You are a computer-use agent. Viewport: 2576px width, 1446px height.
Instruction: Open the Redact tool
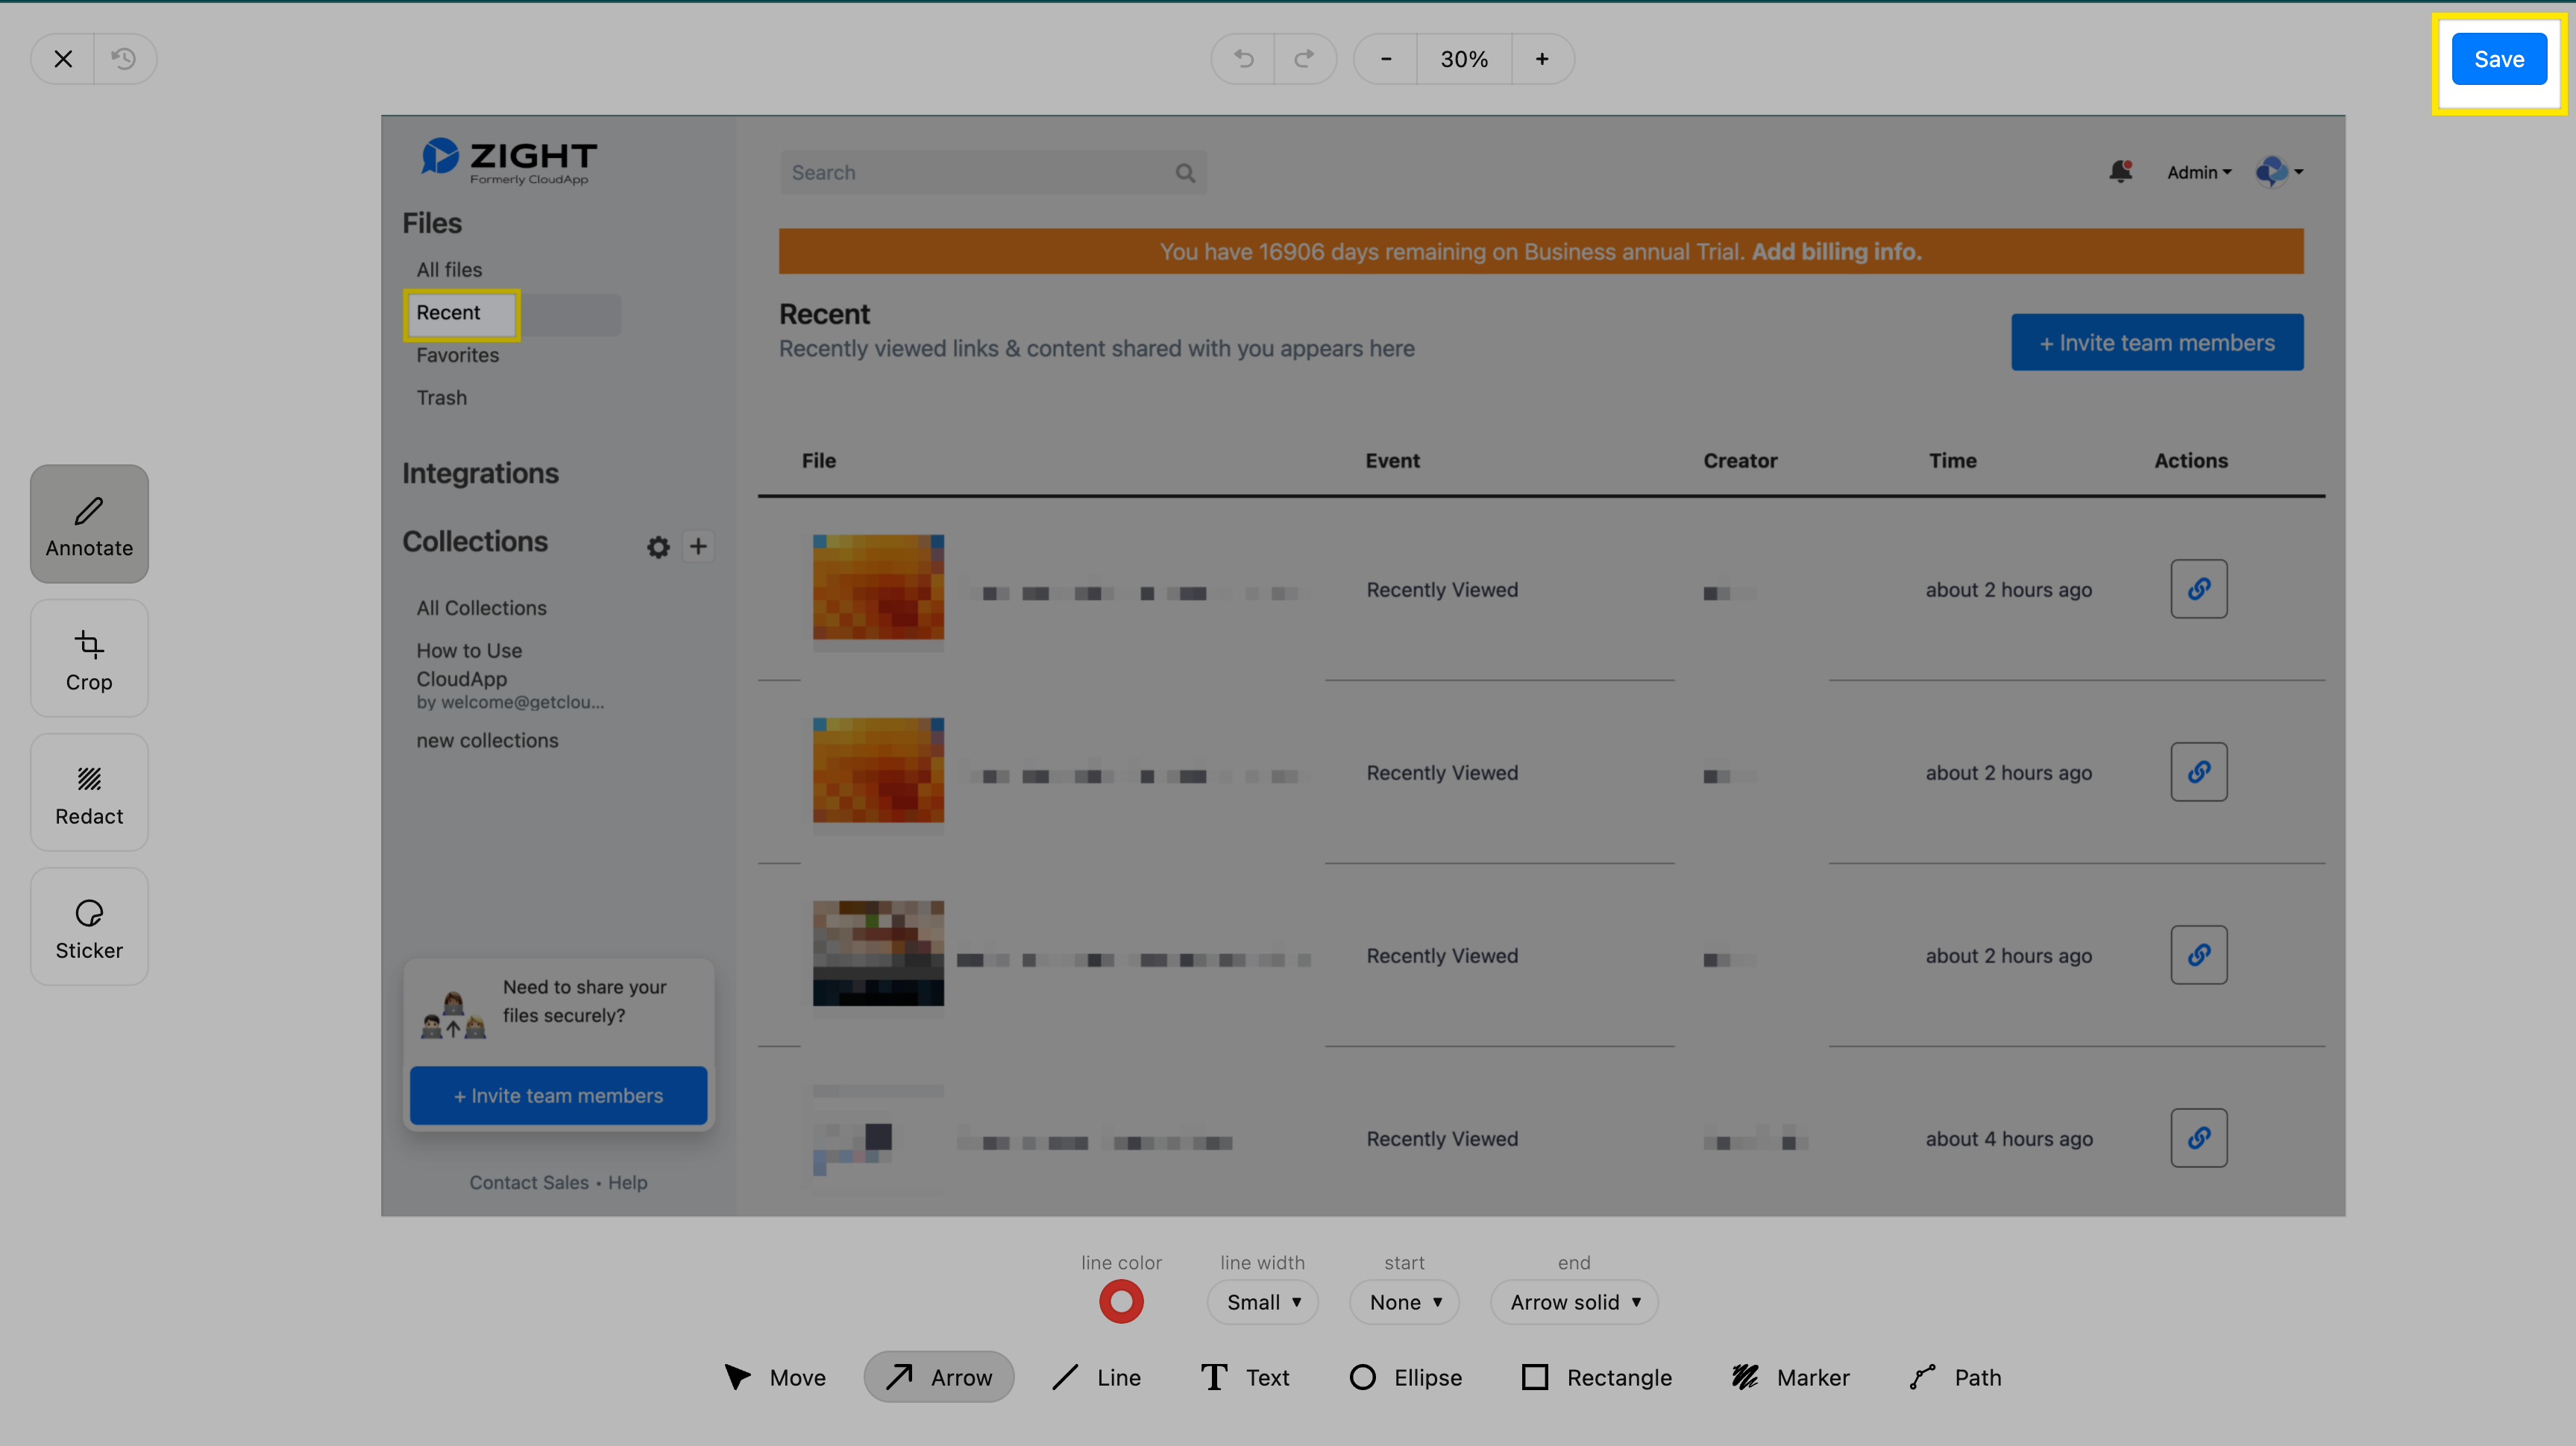tap(89, 792)
